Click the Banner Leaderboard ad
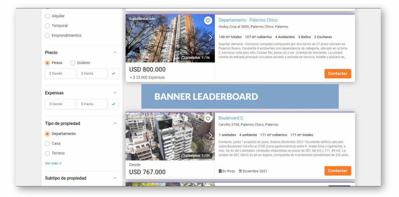The height and width of the screenshot is (197, 399). (x=240, y=96)
